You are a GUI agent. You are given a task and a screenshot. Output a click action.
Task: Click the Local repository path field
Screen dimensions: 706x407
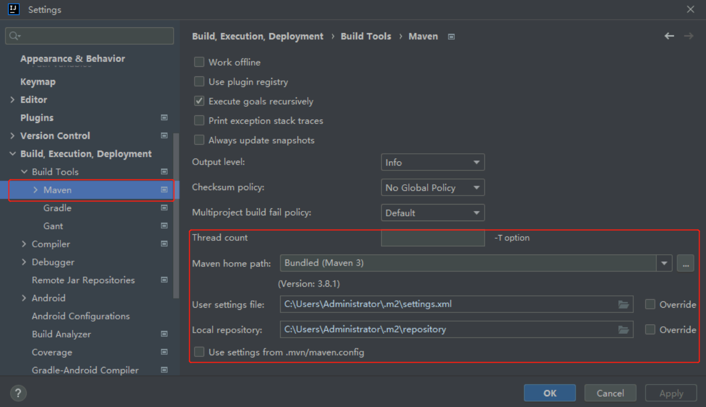(456, 330)
